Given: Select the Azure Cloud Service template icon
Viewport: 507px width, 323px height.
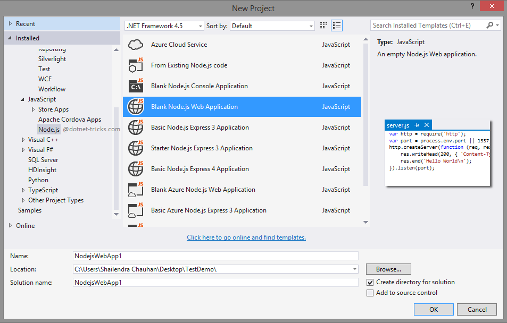Looking at the screenshot, I should (136, 44).
